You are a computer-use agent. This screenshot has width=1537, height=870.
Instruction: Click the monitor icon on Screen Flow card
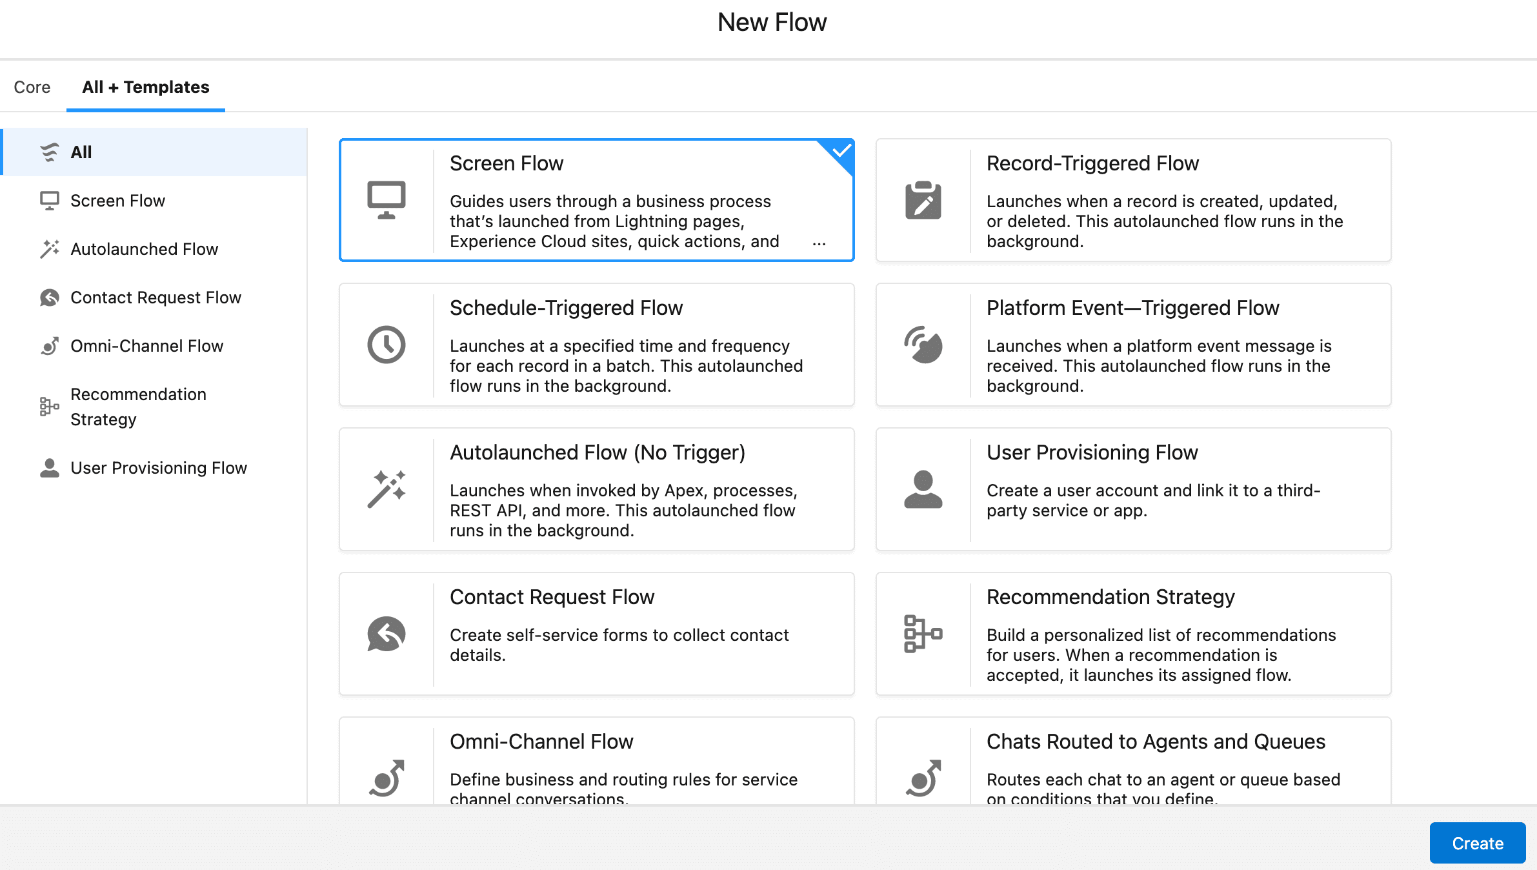pos(387,200)
